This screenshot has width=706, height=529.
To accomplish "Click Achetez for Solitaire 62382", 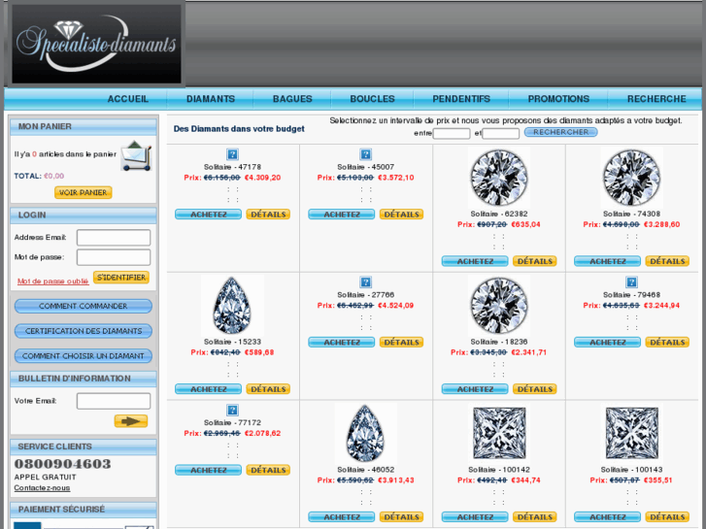I will [475, 261].
